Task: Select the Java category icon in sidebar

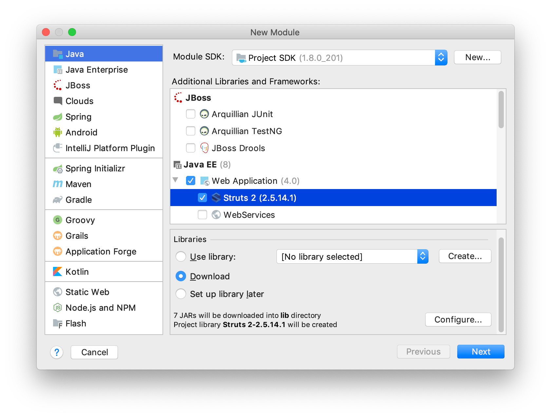Action: [58, 54]
